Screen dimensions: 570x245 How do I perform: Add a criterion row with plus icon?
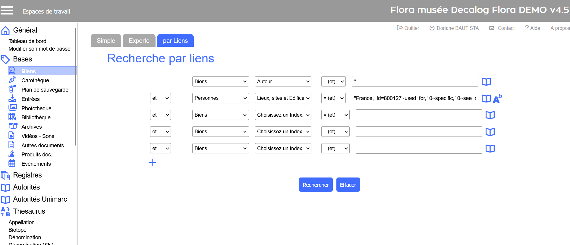click(x=152, y=162)
